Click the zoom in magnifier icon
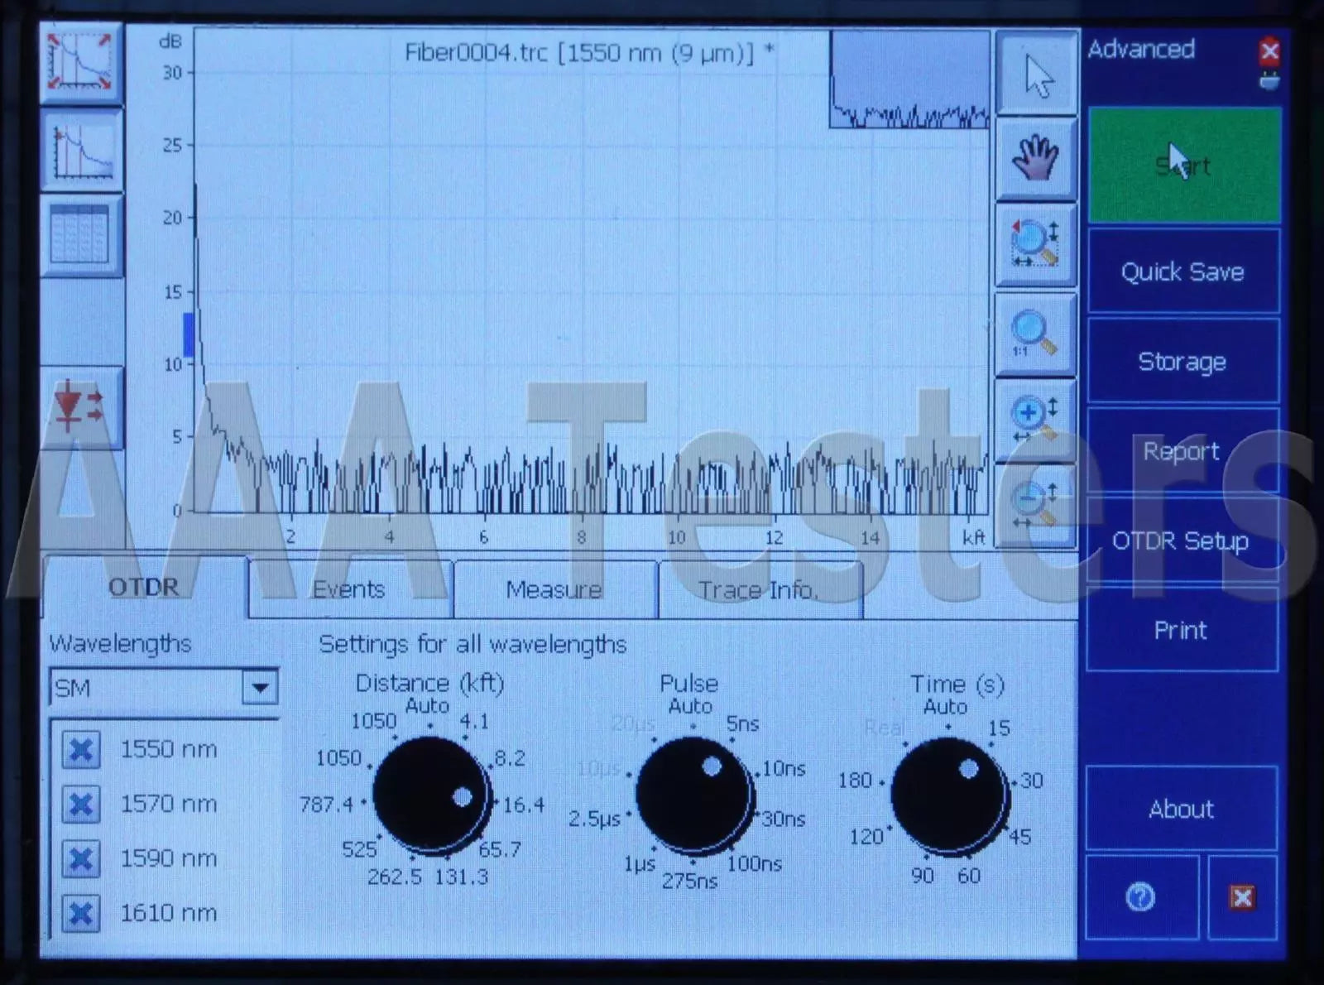 [x=1034, y=418]
